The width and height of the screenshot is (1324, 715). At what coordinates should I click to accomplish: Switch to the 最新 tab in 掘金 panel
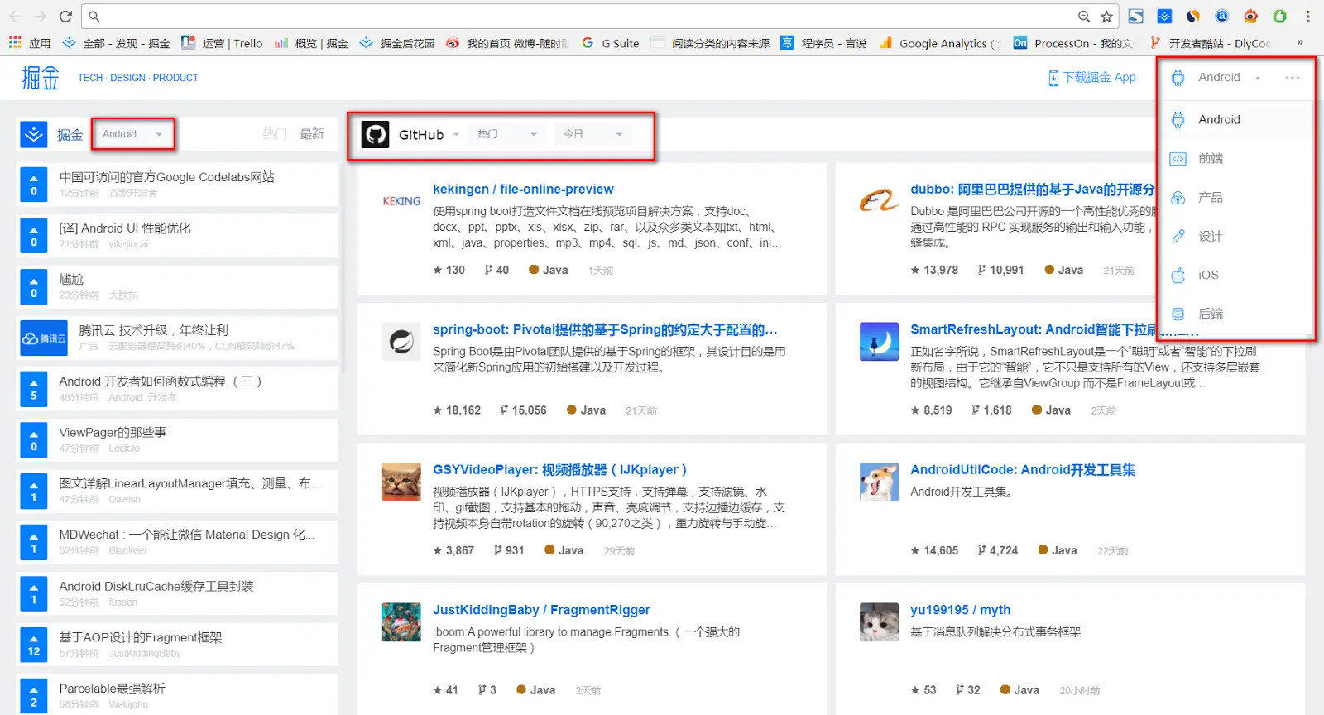311,134
